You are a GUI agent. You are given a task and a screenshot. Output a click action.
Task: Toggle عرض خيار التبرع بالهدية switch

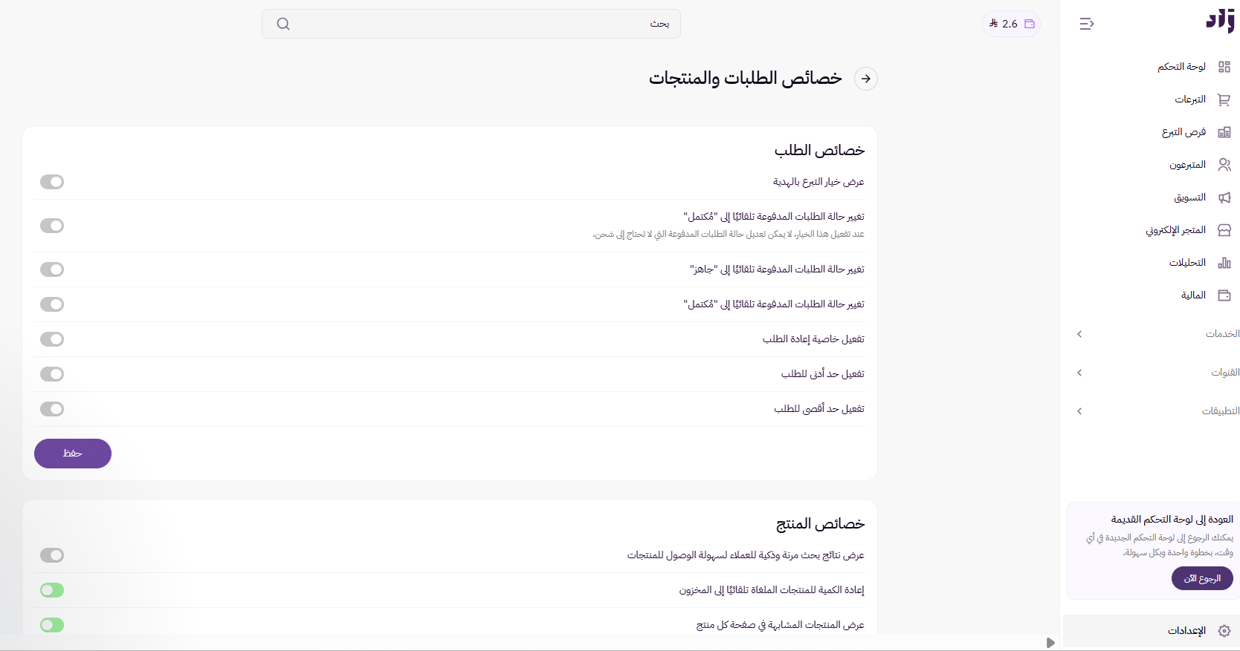pyautogui.click(x=52, y=182)
